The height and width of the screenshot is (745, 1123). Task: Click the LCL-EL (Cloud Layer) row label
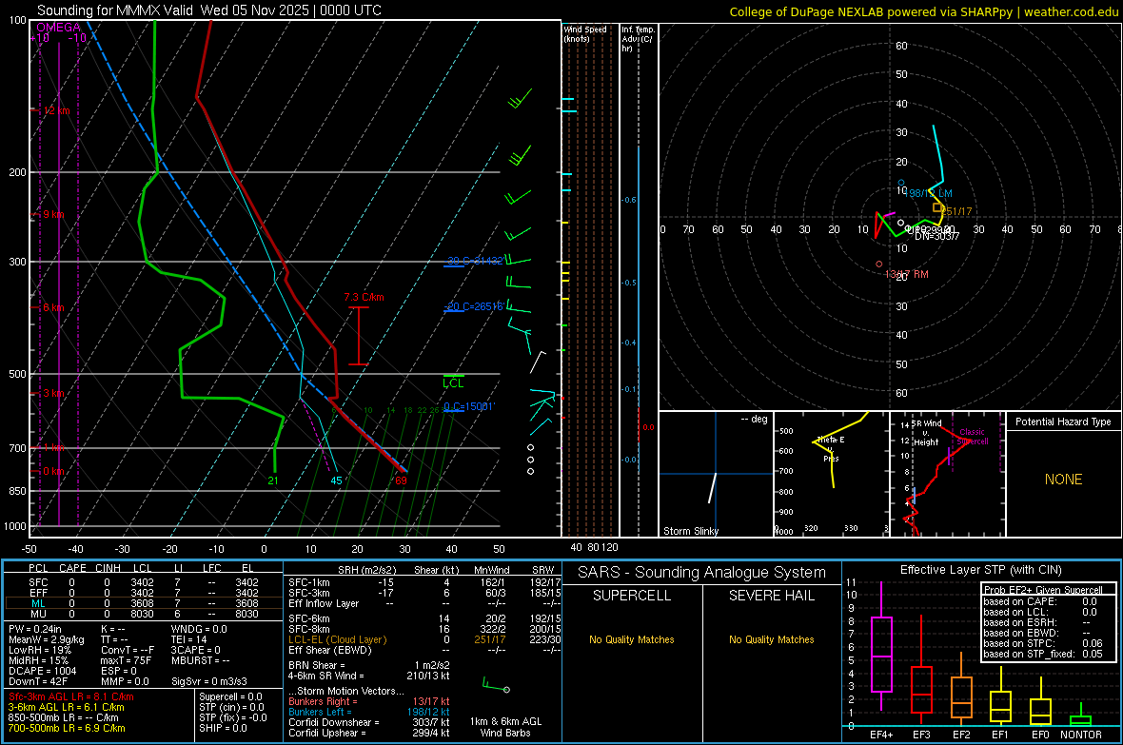pos(337,639)
